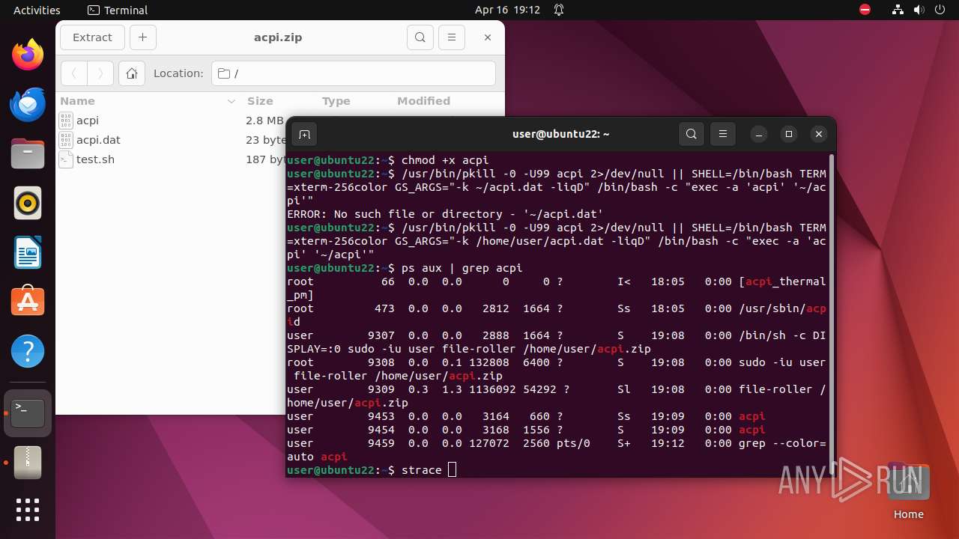Open Terminal app menu in top bar
Viewport: 959px width, 539px height.
coord(118,10)
